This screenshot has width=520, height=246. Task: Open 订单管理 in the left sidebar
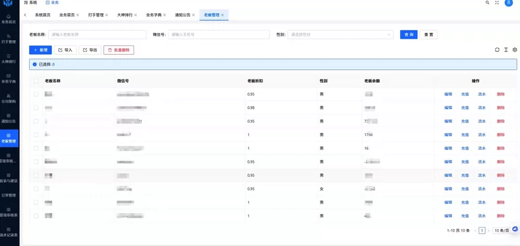coord(9,195)
